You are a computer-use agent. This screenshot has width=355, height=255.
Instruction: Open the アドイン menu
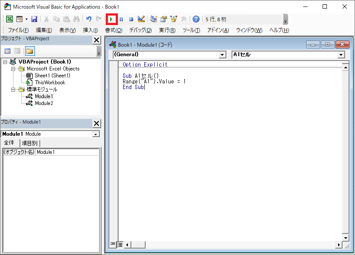(218, 30)
